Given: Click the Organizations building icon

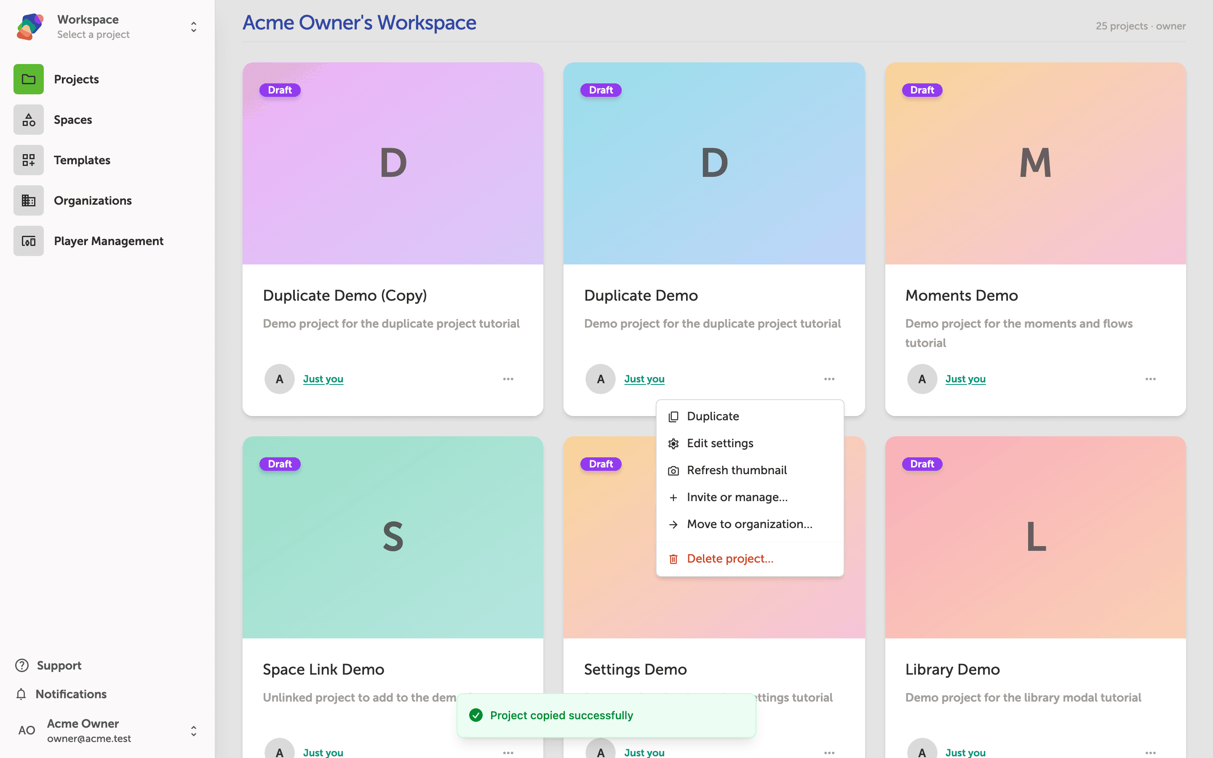Looking at the screenshot, I should coord(29,200).
